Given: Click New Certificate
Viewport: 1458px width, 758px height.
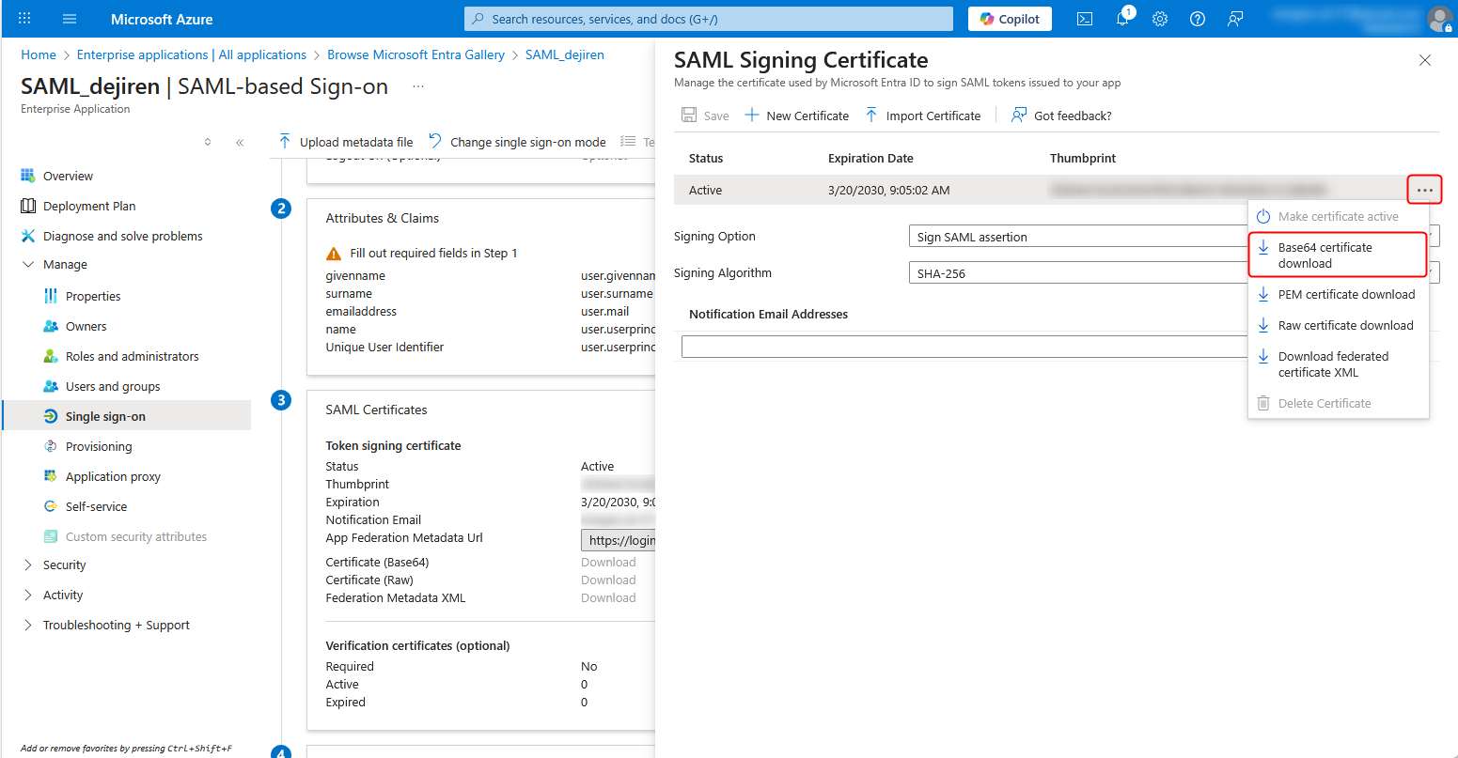Looking at the screenshot, I should pos(796,116).
